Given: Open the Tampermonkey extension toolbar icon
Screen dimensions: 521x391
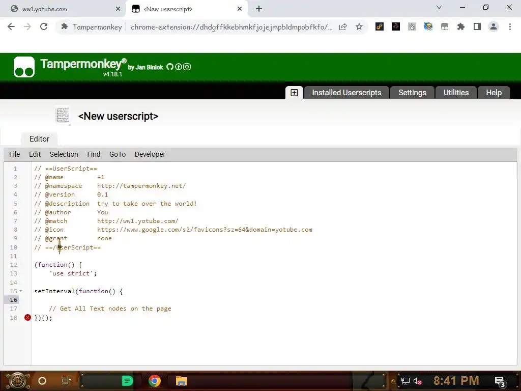Looking at the screenshot, I should pos(445,26).
